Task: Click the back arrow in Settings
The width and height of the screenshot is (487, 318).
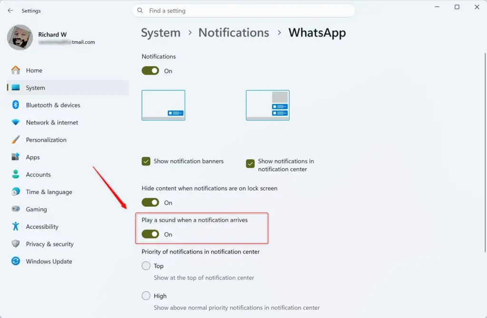Action: [10, 10]
